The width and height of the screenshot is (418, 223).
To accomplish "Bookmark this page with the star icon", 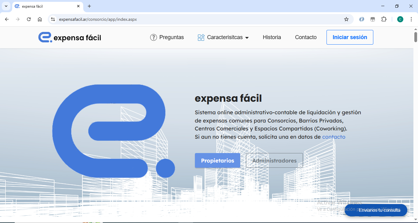I will coord(346,19).
